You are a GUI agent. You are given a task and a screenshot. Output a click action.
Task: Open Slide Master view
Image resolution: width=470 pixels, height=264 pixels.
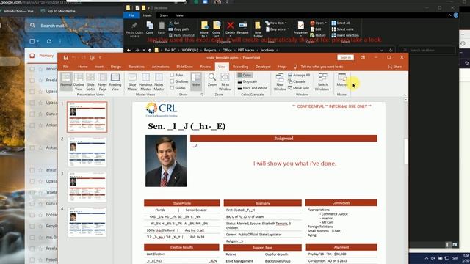coord(132,81)
